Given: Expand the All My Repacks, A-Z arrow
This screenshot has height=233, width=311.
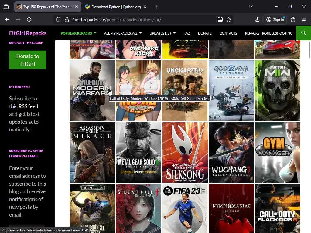Looking at the screenshot, I should tap(140, 33).
